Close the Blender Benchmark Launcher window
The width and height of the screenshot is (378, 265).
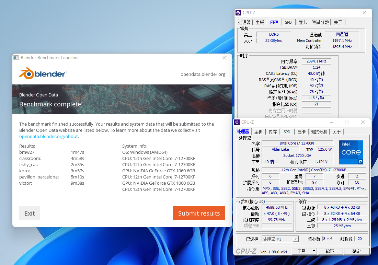224,58
